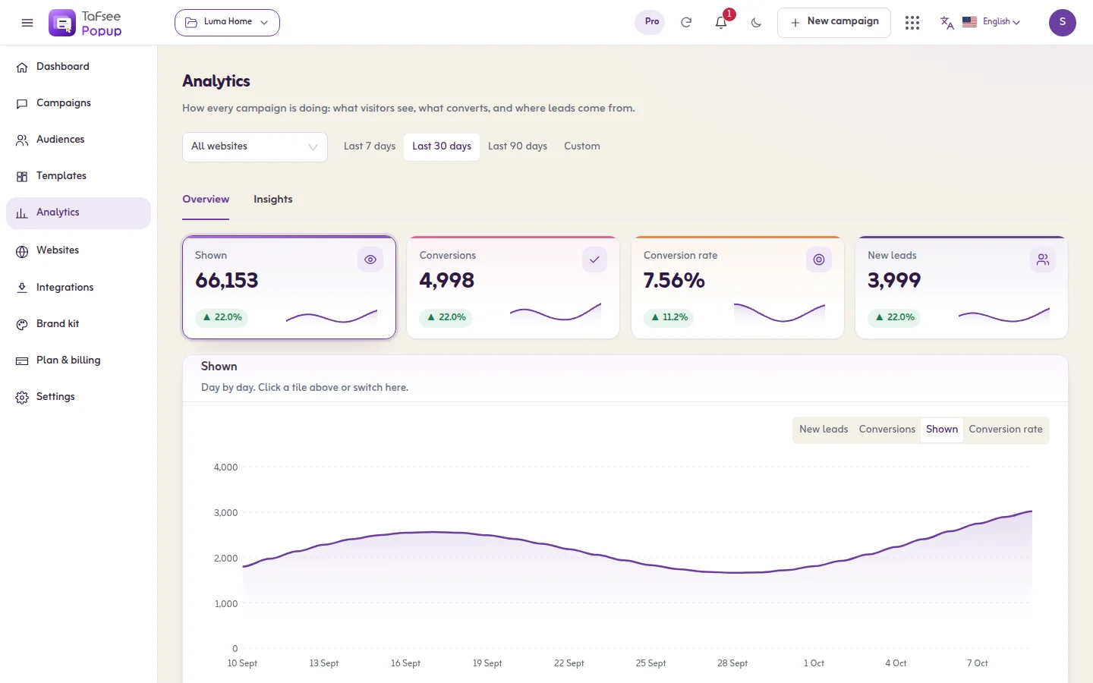
Task: Click the Analytics sidebar chart icon
Action: click(22, 213)
